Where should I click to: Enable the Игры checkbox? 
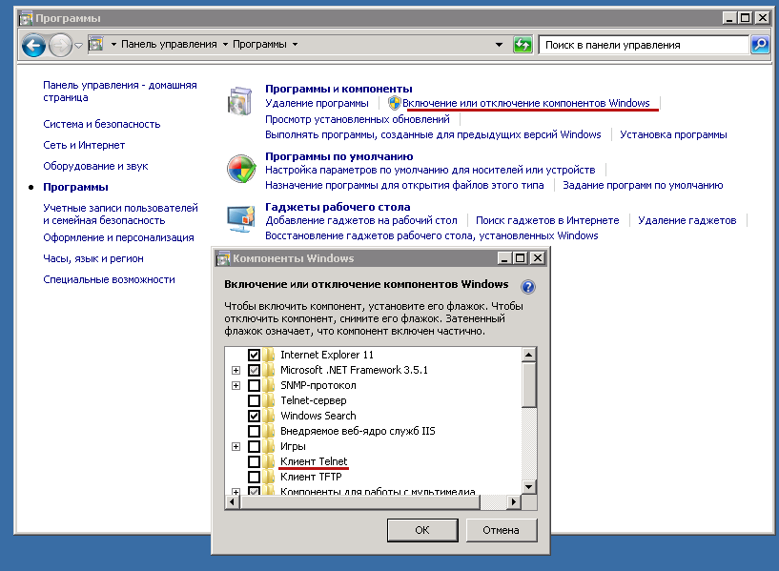coord(254,446)
